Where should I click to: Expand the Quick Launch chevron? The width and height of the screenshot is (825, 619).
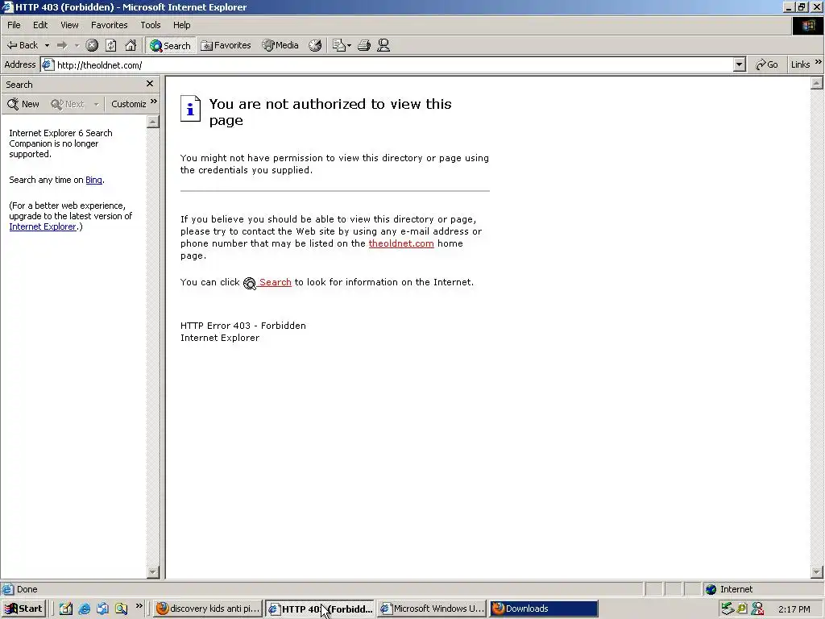[139, 606]
